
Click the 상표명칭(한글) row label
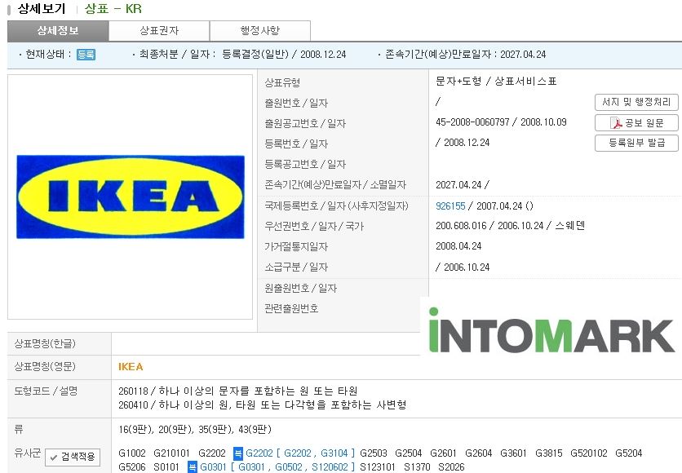[45, 344]
